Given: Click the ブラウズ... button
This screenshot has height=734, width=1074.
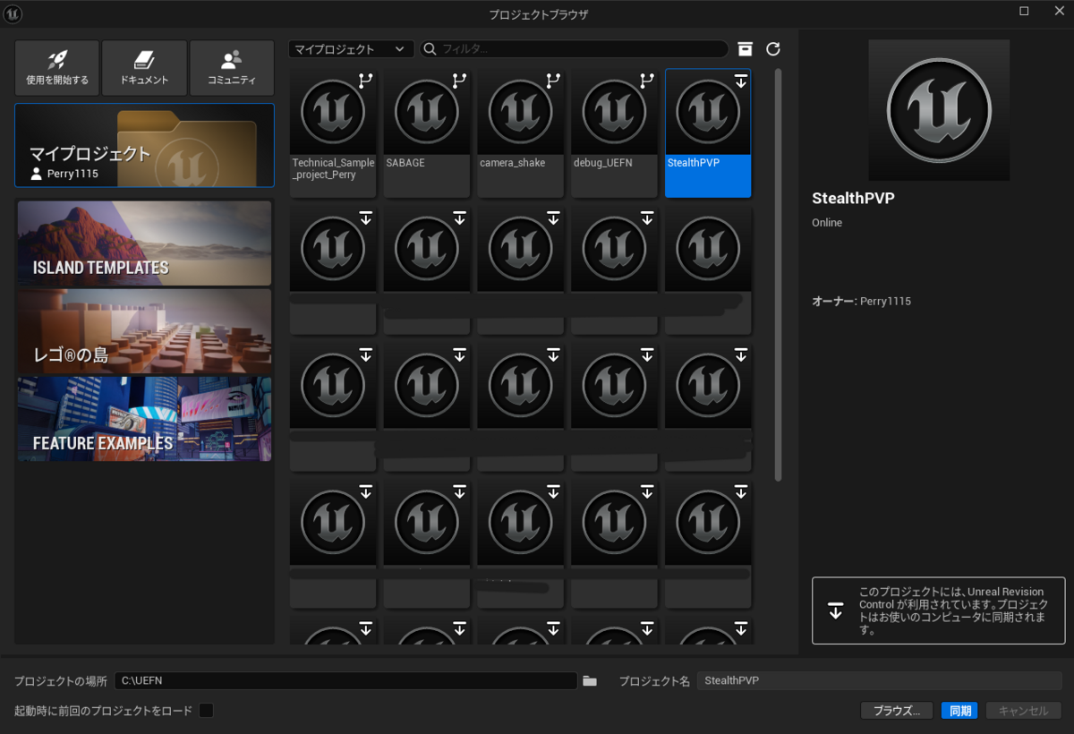Looking at the screenshot, I should click(x=897, y=711).
